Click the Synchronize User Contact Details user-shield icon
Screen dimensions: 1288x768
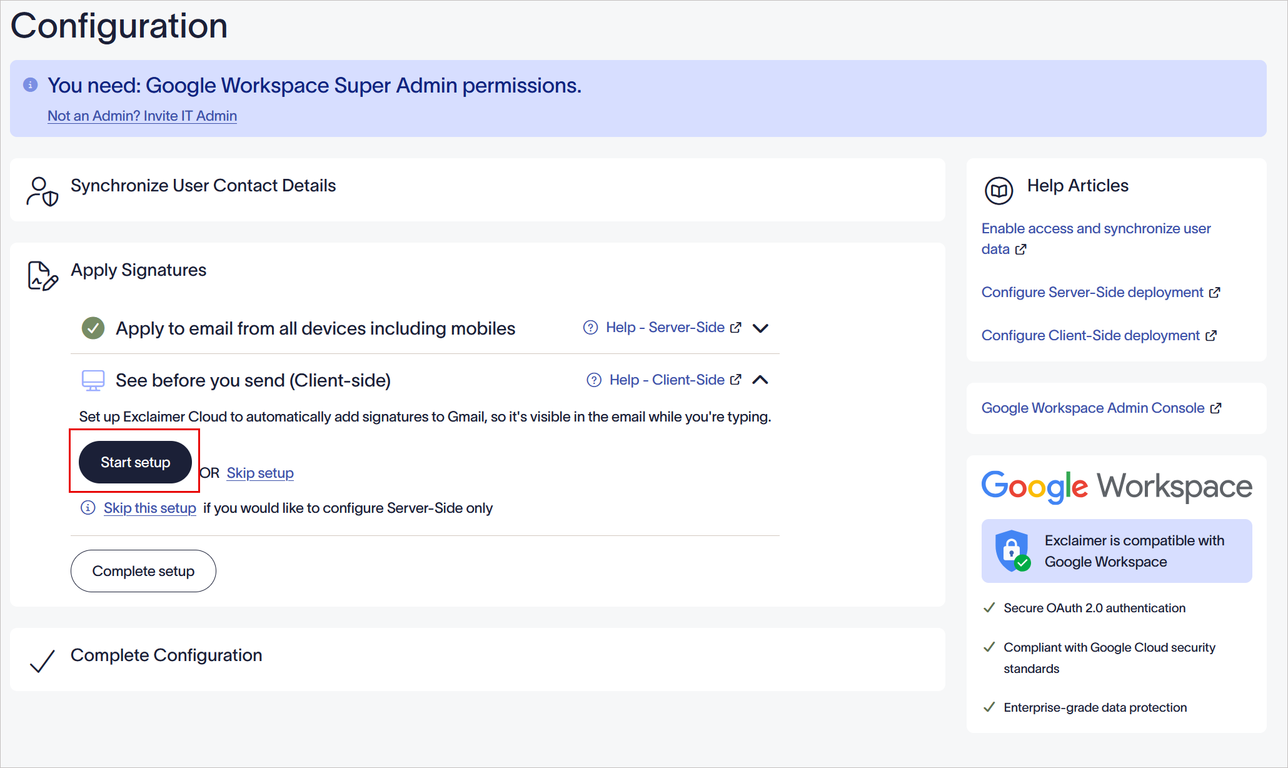pos(42,191)
